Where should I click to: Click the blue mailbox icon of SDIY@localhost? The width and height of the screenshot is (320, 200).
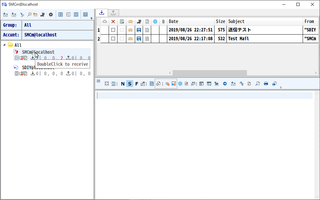16,67
